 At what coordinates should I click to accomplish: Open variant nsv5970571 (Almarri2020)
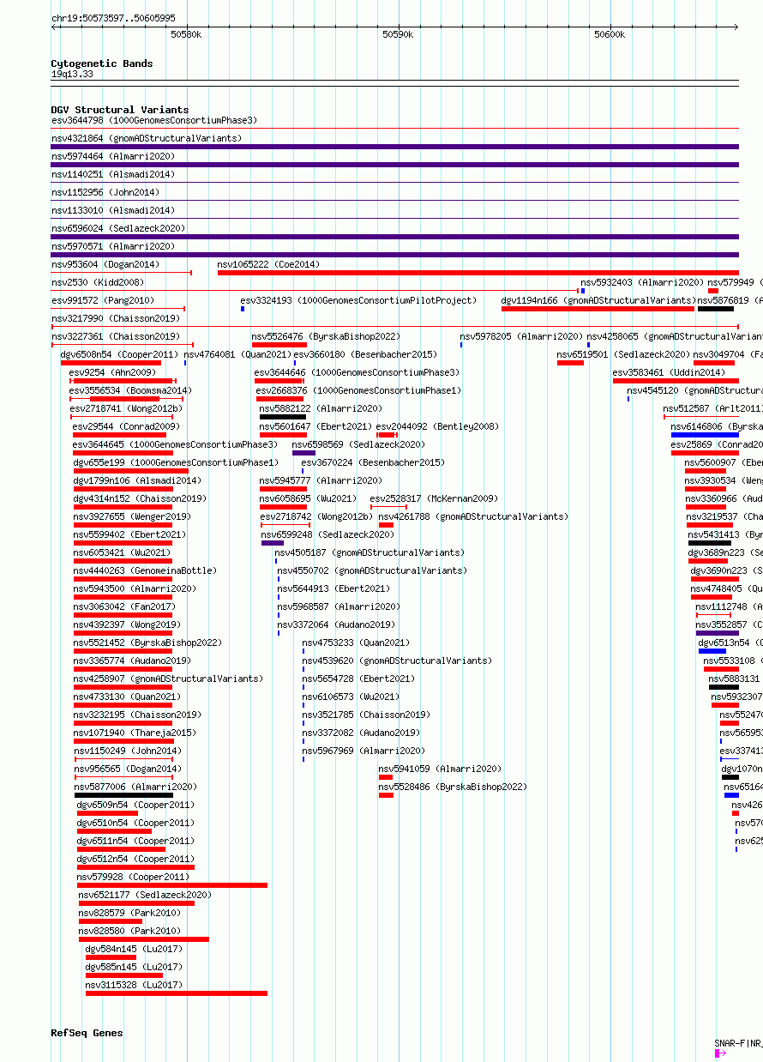coord(113,246)
